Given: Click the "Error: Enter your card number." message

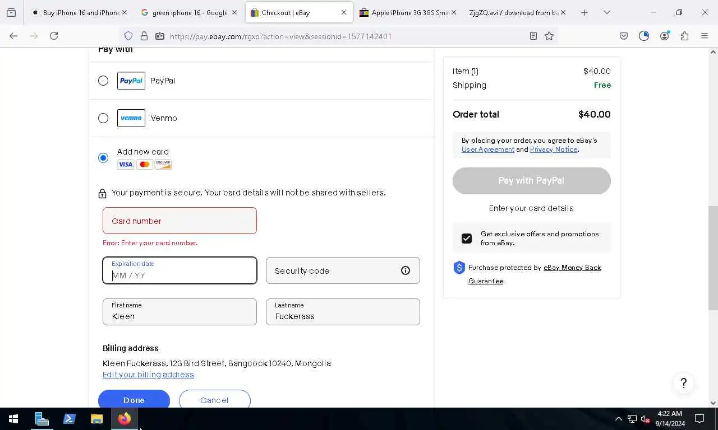Looking at the screenshot, I should point(150,243).
